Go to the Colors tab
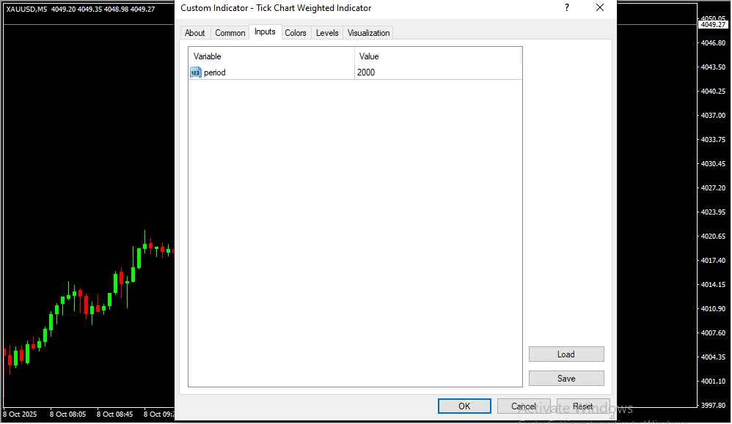The width and height of the screenshot is (732, 424). (x=296, y=33)
